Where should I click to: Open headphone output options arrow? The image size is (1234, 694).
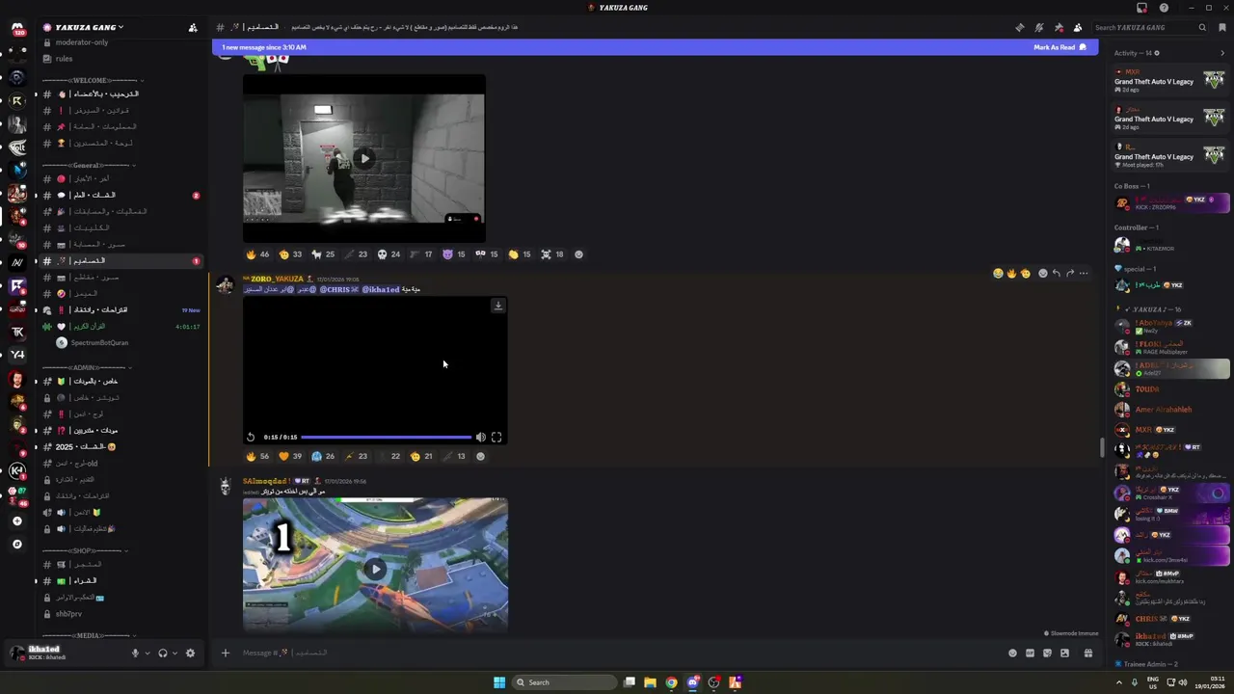click(174, 653)
